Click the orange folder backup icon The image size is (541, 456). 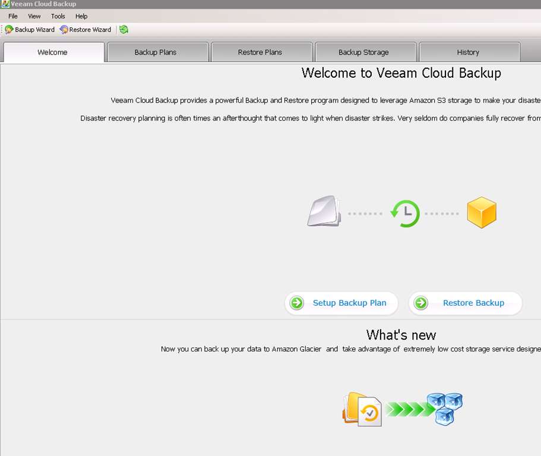[362, 408]
